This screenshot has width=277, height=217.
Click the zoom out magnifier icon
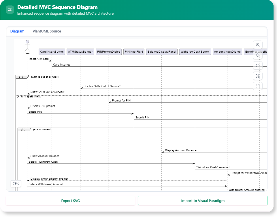pyautogui.click(x=257, y=55)
